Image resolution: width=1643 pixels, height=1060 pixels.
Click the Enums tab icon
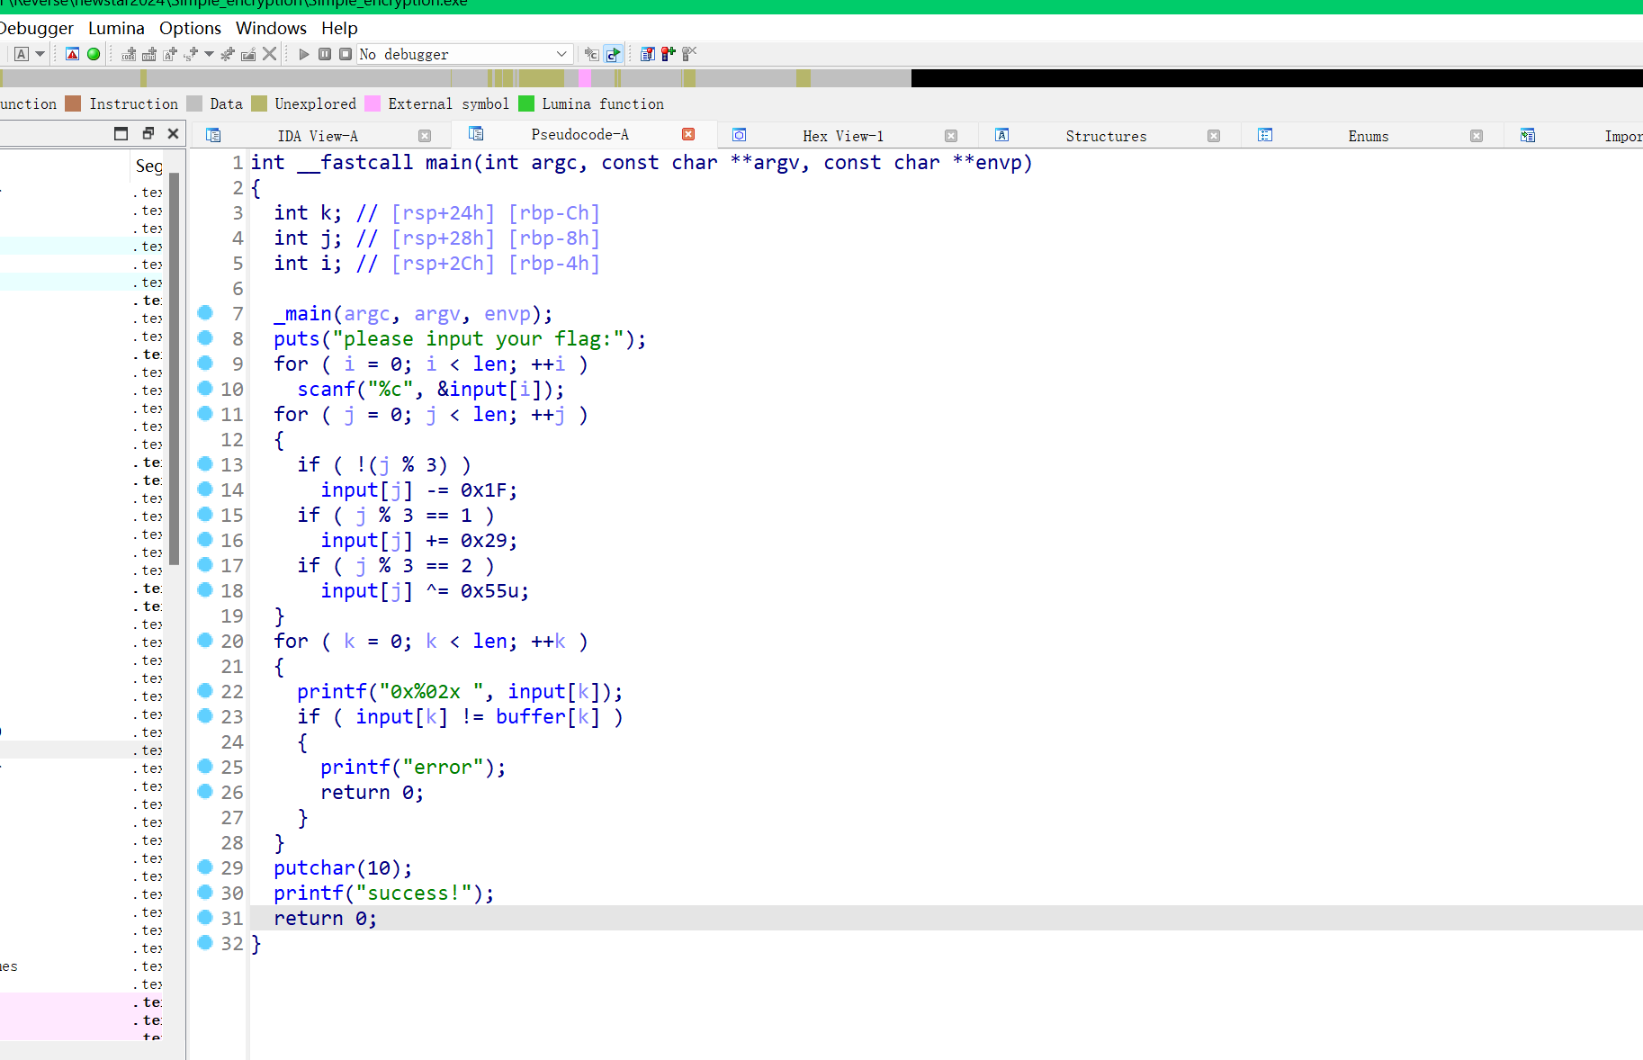click(1265, 135)
